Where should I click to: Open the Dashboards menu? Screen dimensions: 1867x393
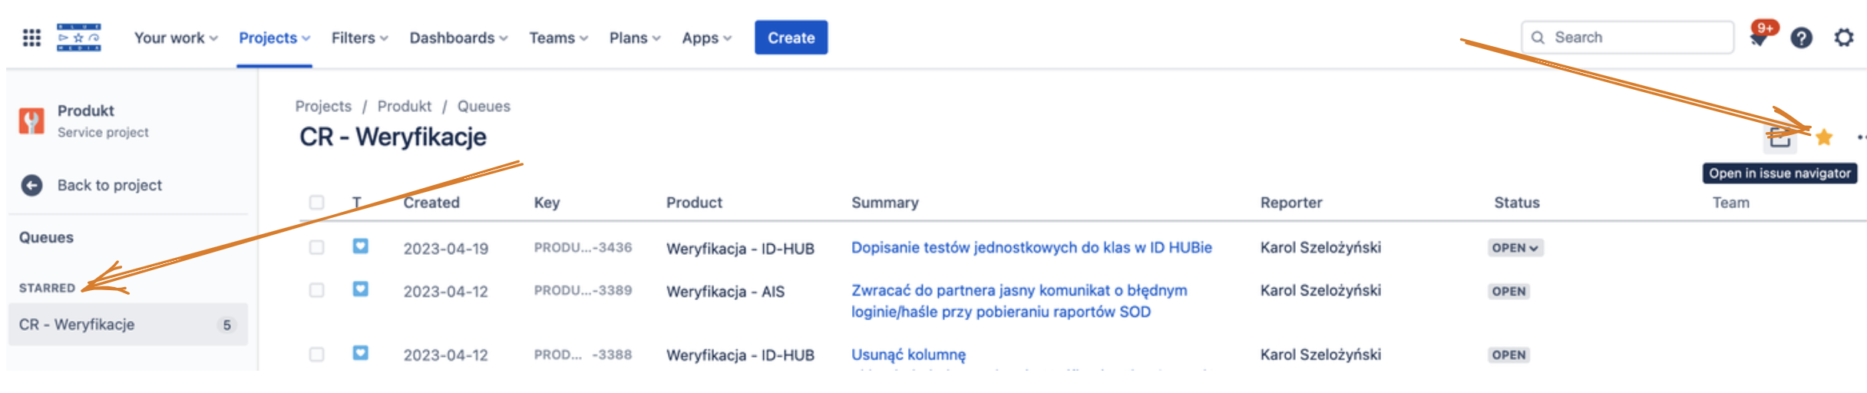[x=458, y=38]
